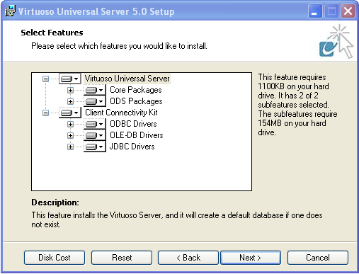Select the Core Packages feature label
This screenshot has height=274, width=359.
pyautogui.click(x=136, y=90)
